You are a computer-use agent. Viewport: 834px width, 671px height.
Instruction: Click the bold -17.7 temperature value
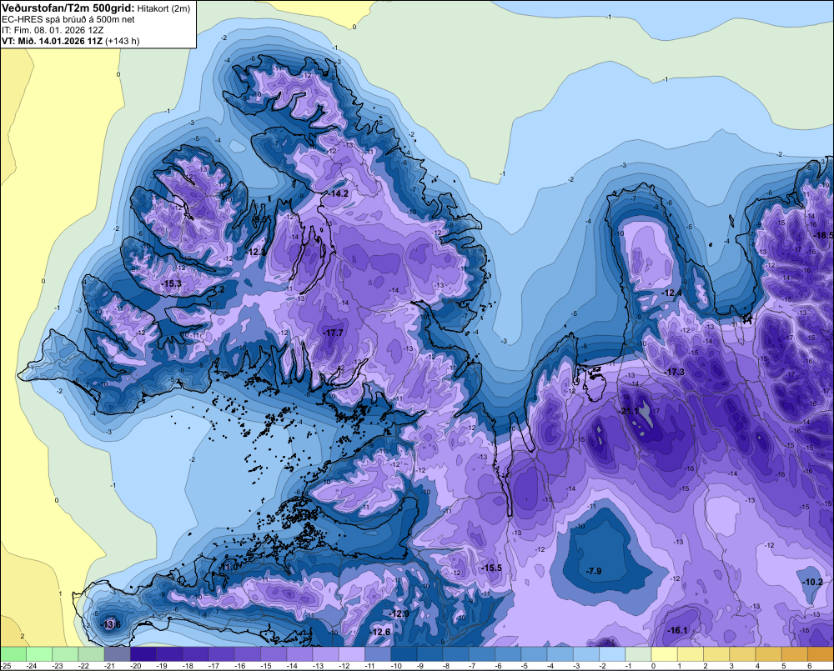[333, 333]
